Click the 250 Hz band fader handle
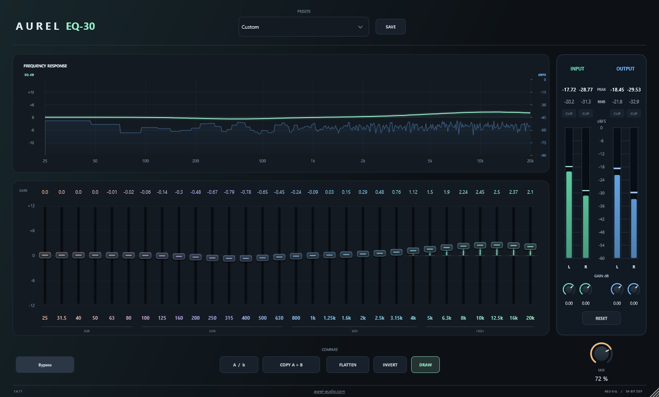The height and width of the screenshot is (397, 659). 212,258
